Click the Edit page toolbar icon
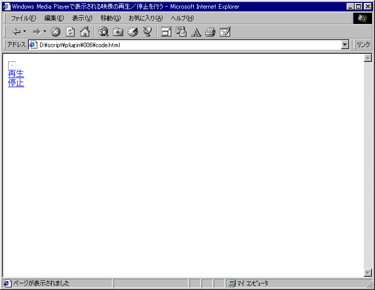Image resolution: width=375 pixels, height=290 pixels. click(x=225, y=31)
